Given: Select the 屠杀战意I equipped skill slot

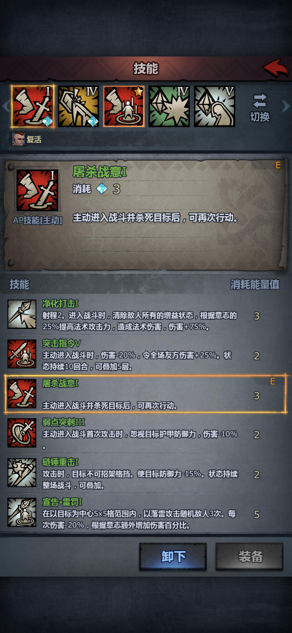Looking at the screenshot, I should tap(33, 106).
